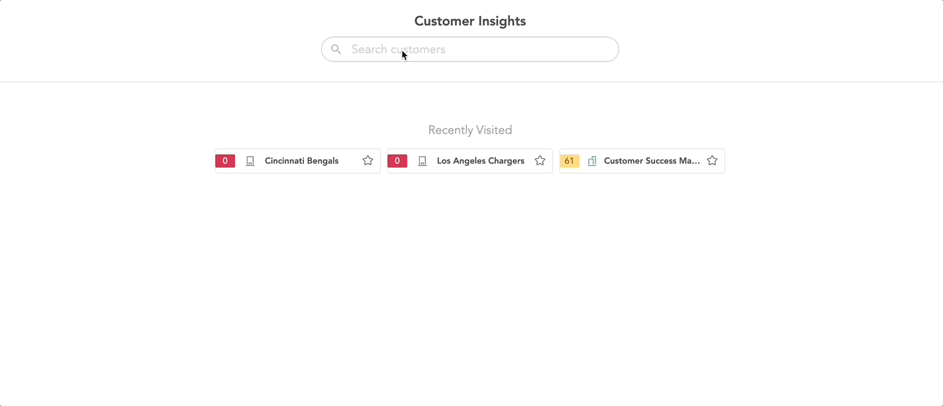Select the Customer Success Ma... card
The width and height of the screenshot is (943, 406).
[x=642, y=161]
